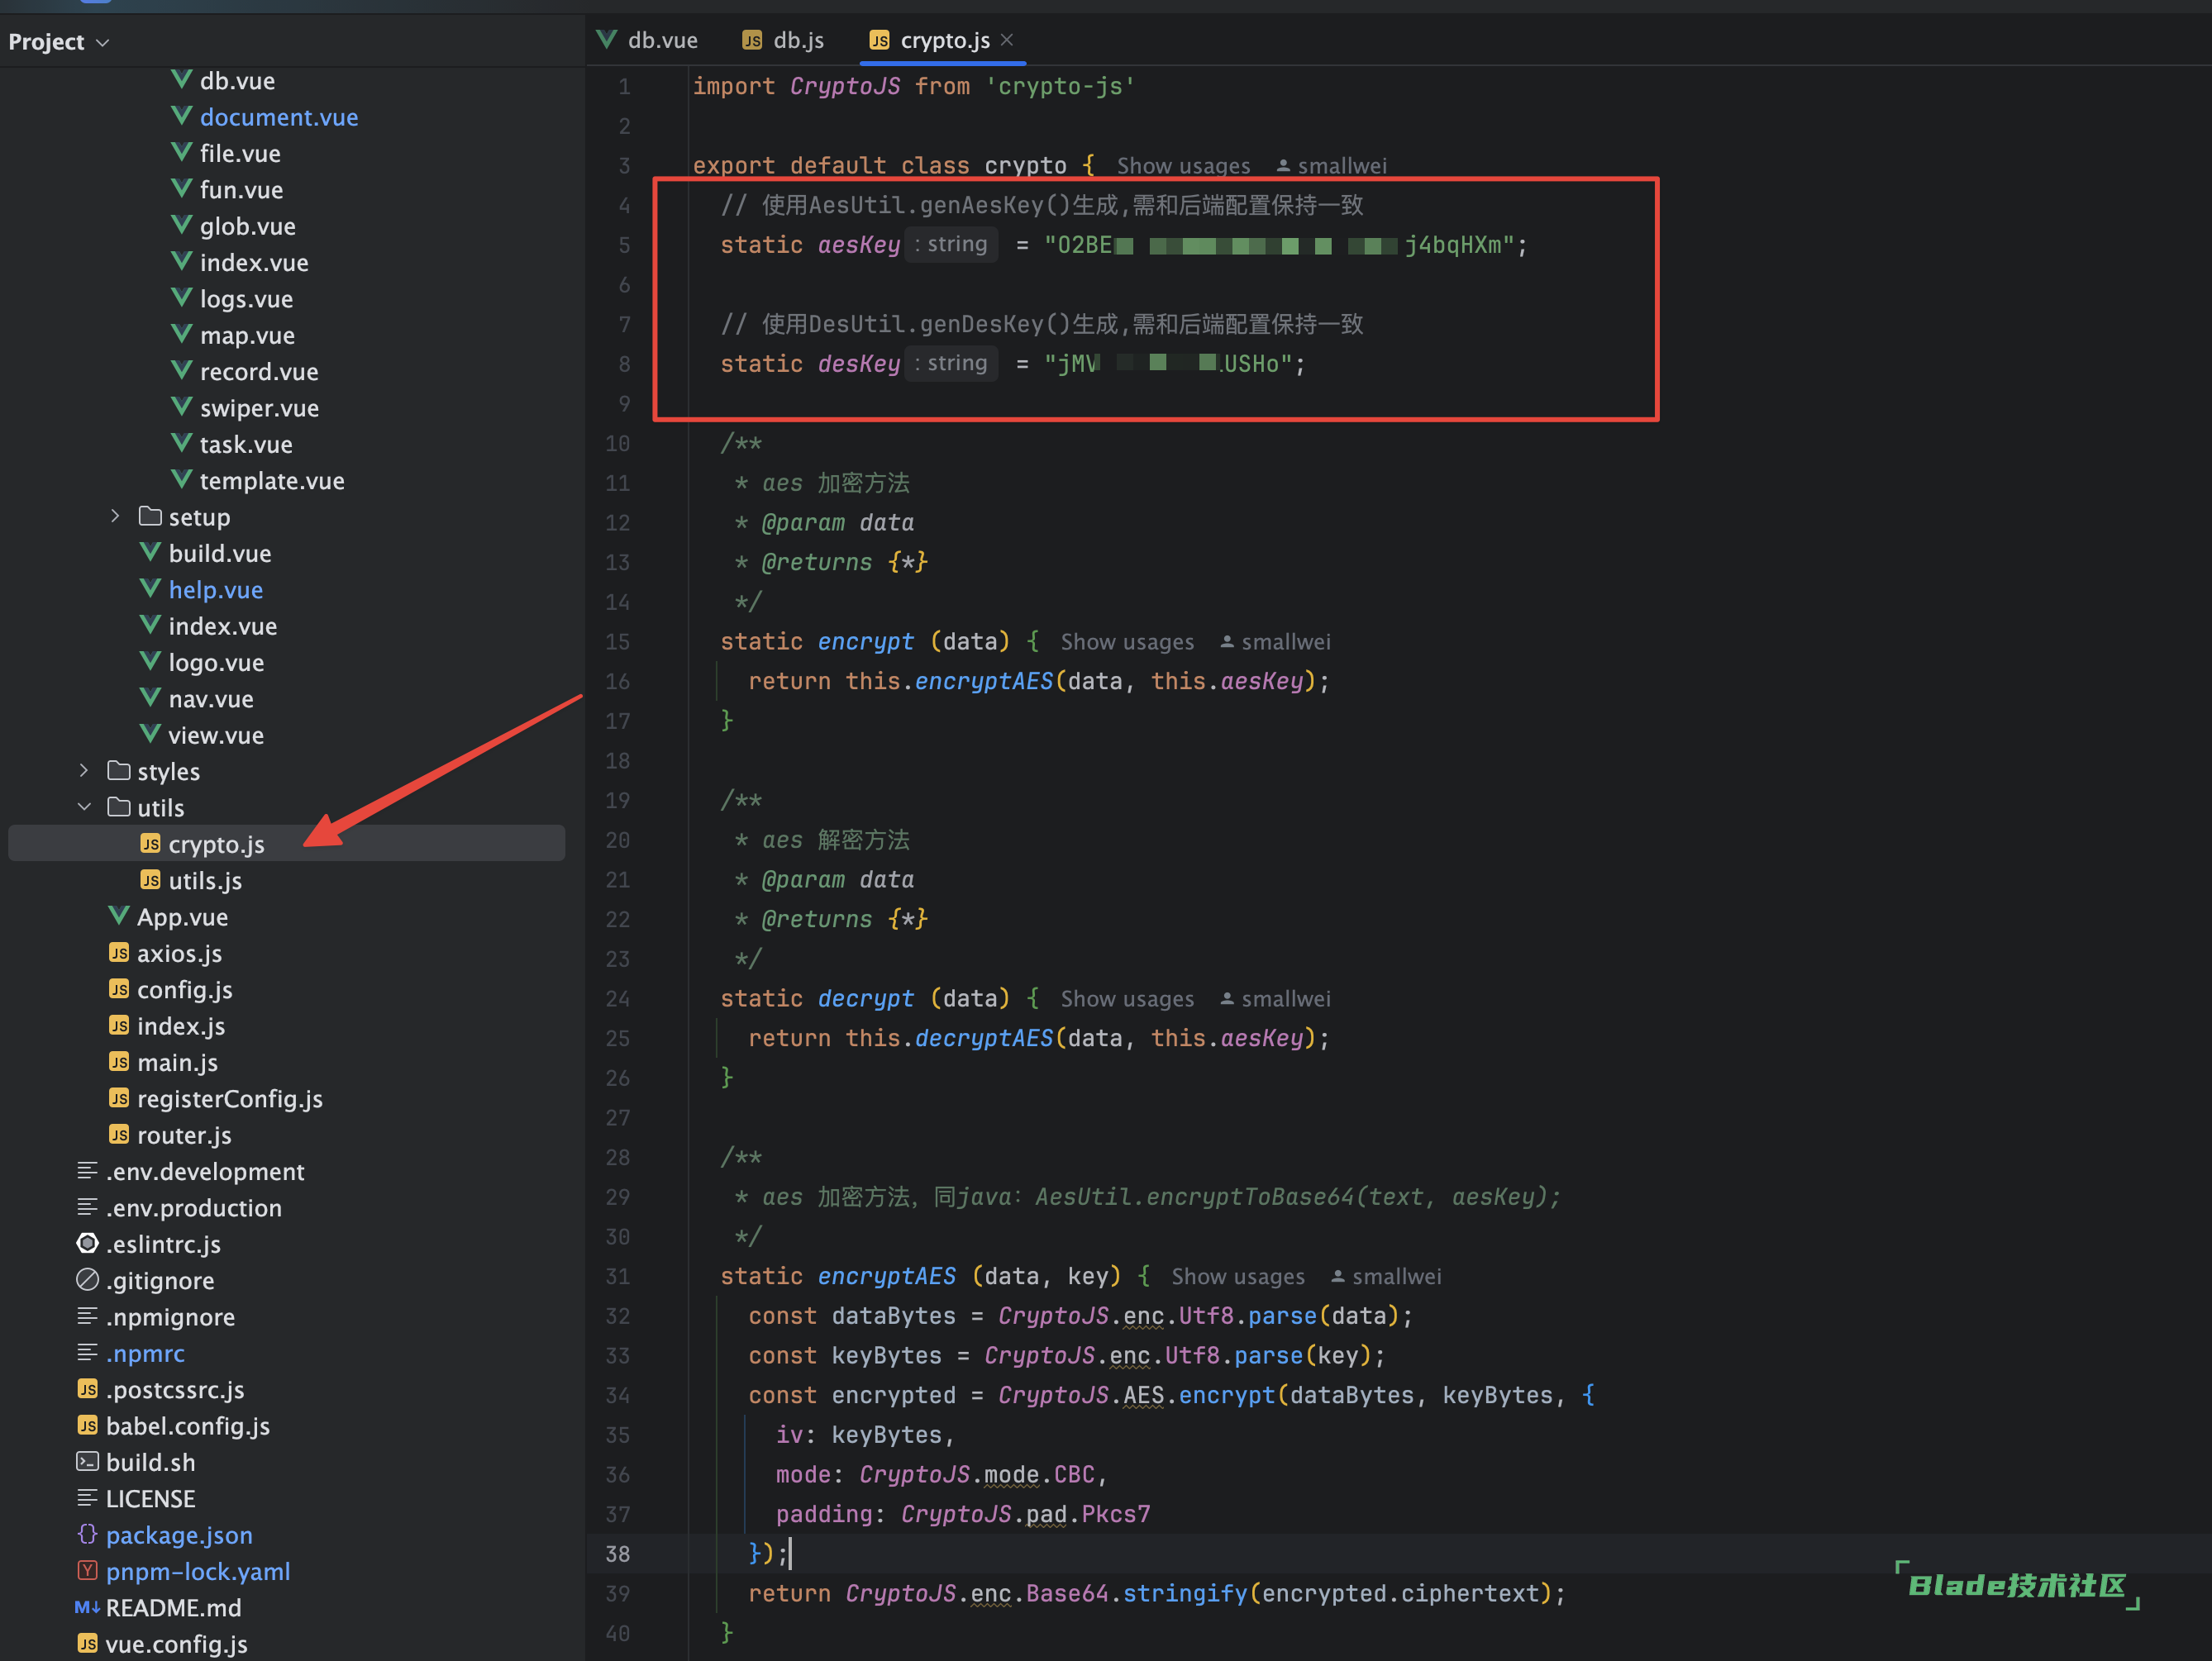Viewport: 2212px width, 1661px height.
Task: Open the db.vue editor tab
Action: [647, 40]
